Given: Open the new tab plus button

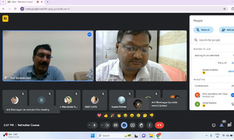Looking at the screenshot, I should click(48, 2).
